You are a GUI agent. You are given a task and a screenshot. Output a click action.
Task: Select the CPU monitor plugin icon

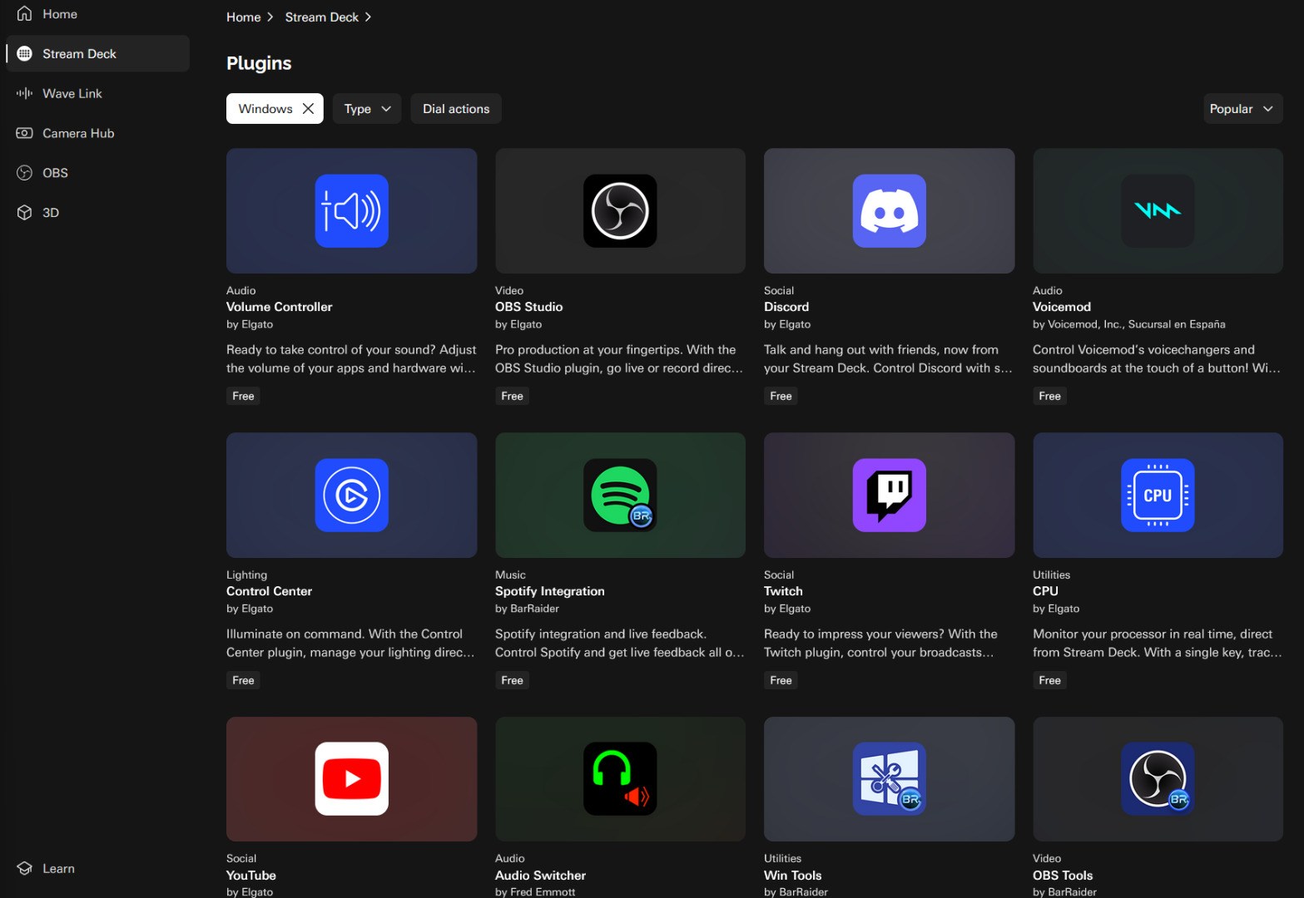click(x=1157, y=496)
